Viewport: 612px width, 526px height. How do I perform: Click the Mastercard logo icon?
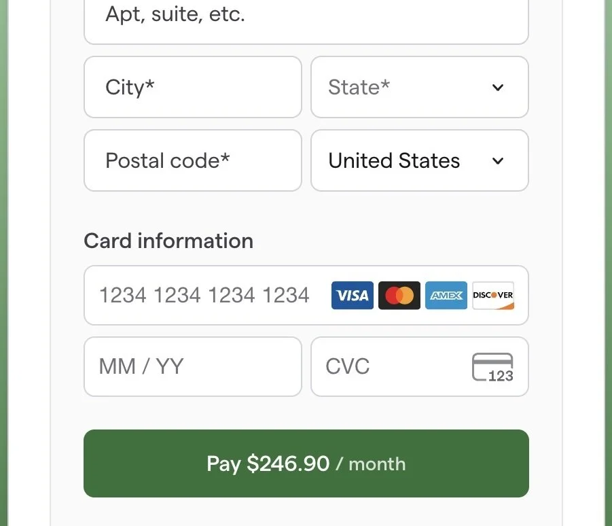pos(399,295)
